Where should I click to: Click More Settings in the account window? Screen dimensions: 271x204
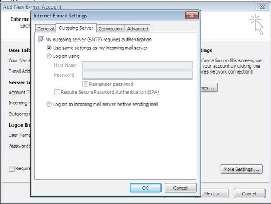tap(241, 169)
